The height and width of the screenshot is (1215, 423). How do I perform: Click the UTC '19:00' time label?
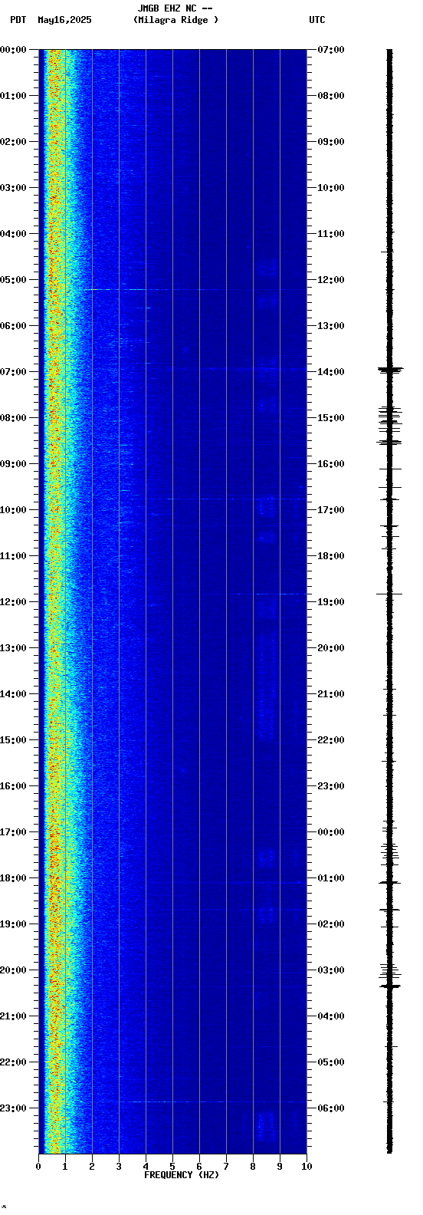click(x=331, y=602)
